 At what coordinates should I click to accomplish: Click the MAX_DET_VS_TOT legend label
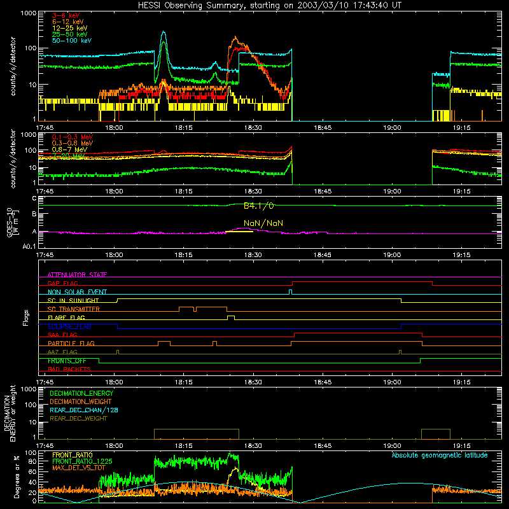tap(78, 468)
